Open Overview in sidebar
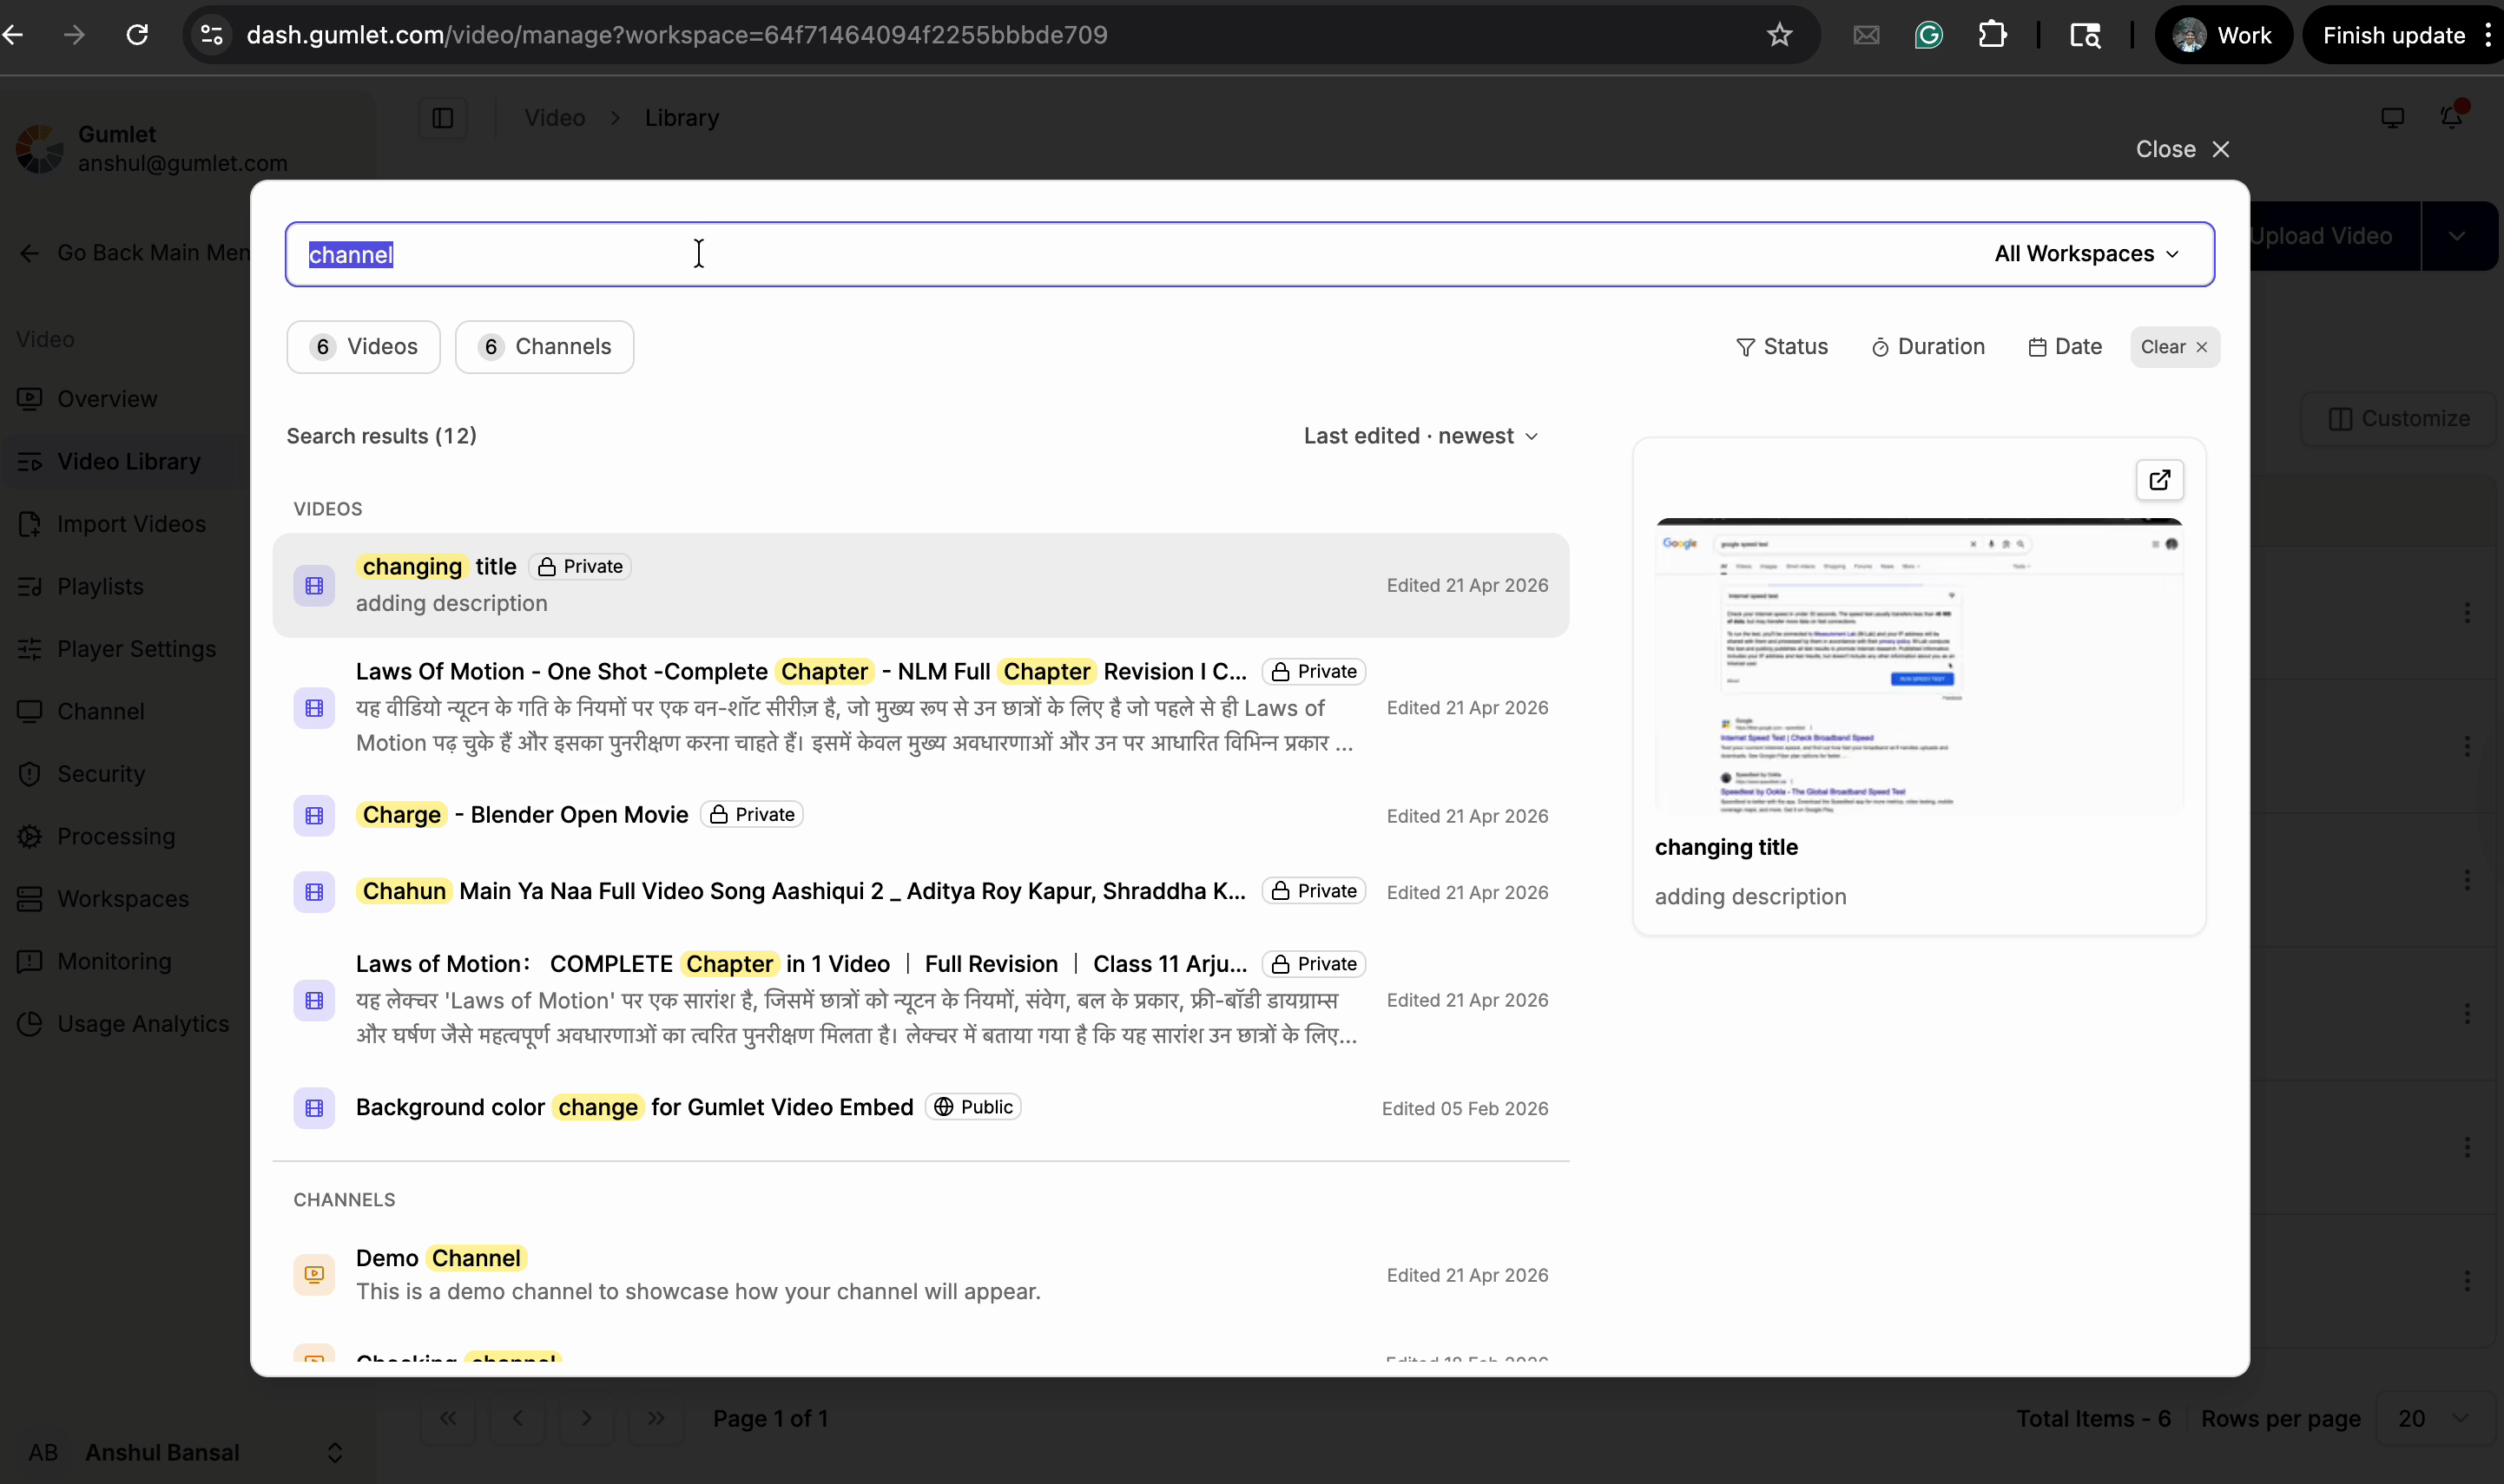Viewport: 2504px width, 1484px height. pos(107,399)
